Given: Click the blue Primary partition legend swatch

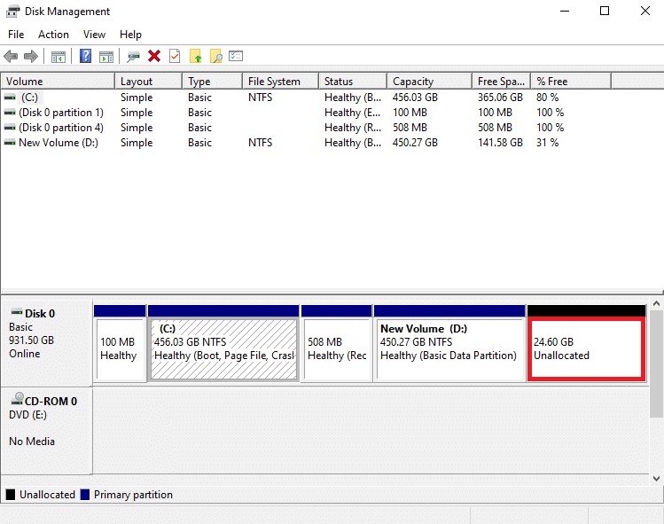Looking at the screenshot, I should pos(85,495).
